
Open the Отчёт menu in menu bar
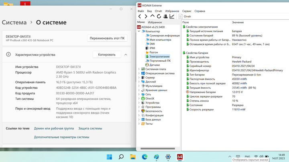(x=158, y=11)
